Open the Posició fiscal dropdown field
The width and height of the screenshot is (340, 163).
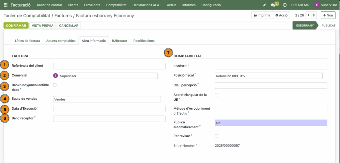point(269,76)
